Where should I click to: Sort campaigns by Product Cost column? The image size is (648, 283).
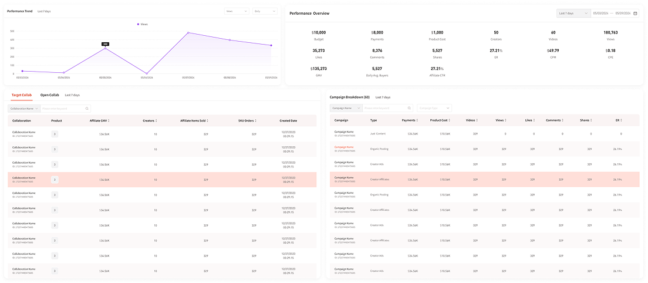(450, 120)
